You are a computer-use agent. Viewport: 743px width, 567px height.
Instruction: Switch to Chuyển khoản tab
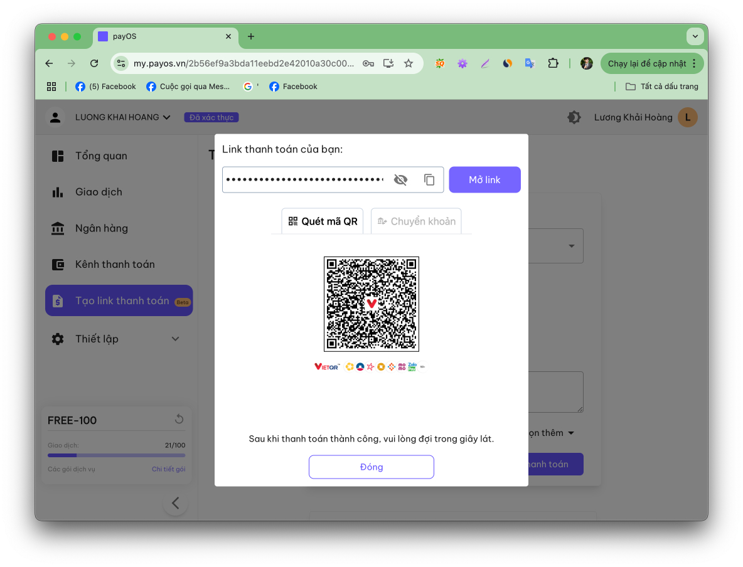(x=416, y=221)
